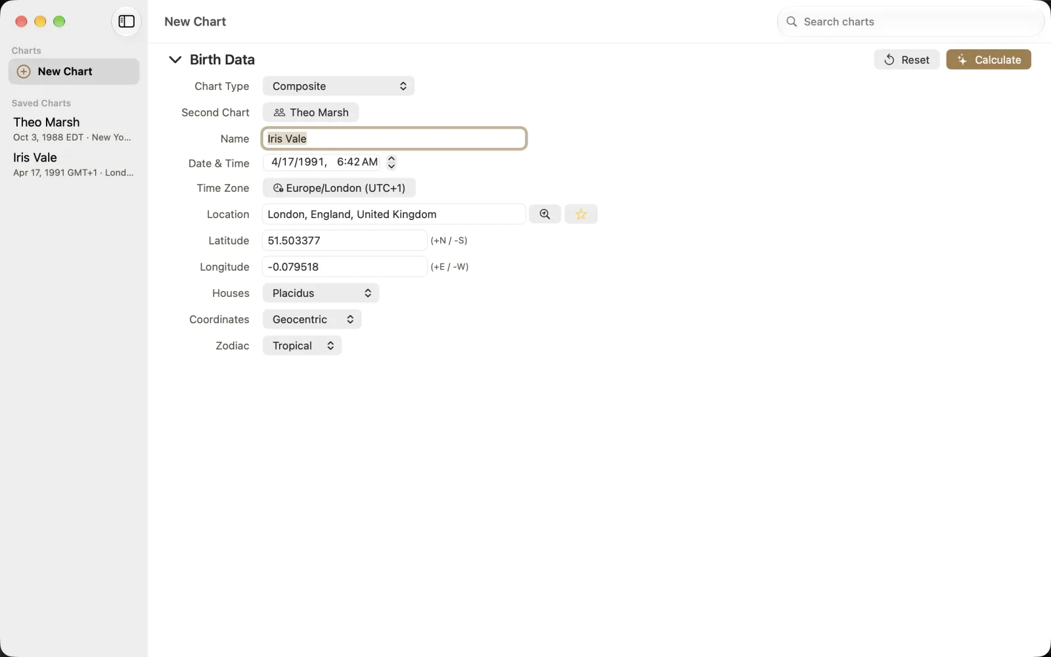Viewport: 1051px width, 657px height.
Task: Click in the Latitude field
Action: [x=345, y=240]
